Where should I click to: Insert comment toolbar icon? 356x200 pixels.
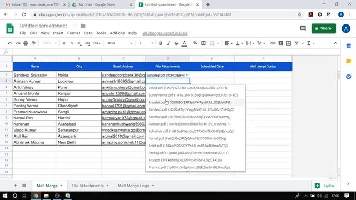(280, 43)
